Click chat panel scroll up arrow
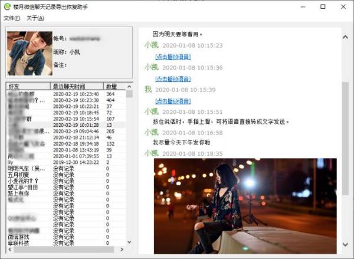354x259 pixels. coord(346,37)
